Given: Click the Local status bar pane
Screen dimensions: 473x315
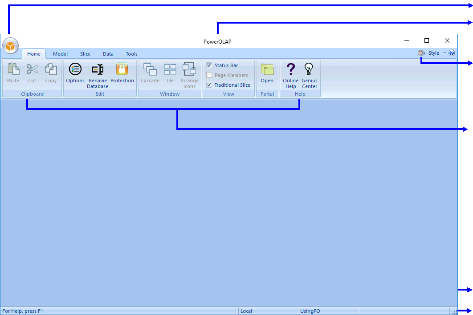Looking at the screenshot, I should [266, 311].
